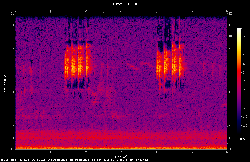Click the "11" tick on the left frequency axis
Viewport: 250px width, 162px height.
coord(13,25)
